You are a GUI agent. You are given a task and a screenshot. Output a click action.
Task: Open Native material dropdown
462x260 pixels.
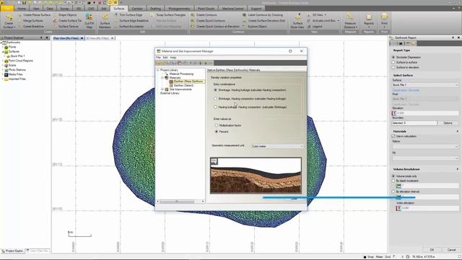pyautogui.click(x=425, y=147)
